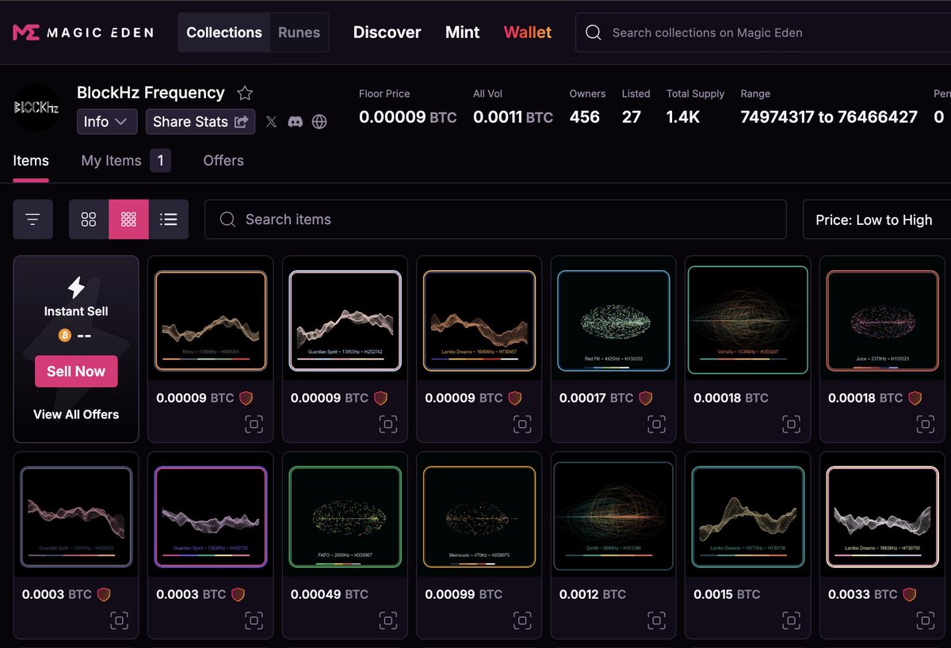951x648 pixels.
Task: Click the Instant Sell lightning icon
Action: point(76,287)
